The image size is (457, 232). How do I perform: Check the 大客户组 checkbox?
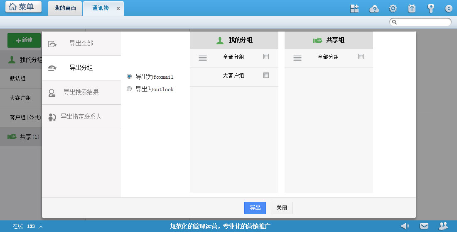[x=266, y=75]
